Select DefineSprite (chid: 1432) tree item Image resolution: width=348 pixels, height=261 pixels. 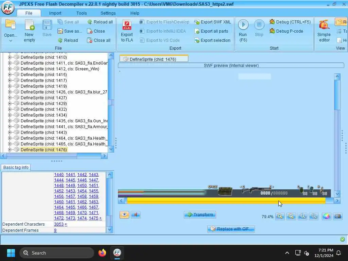44,109
